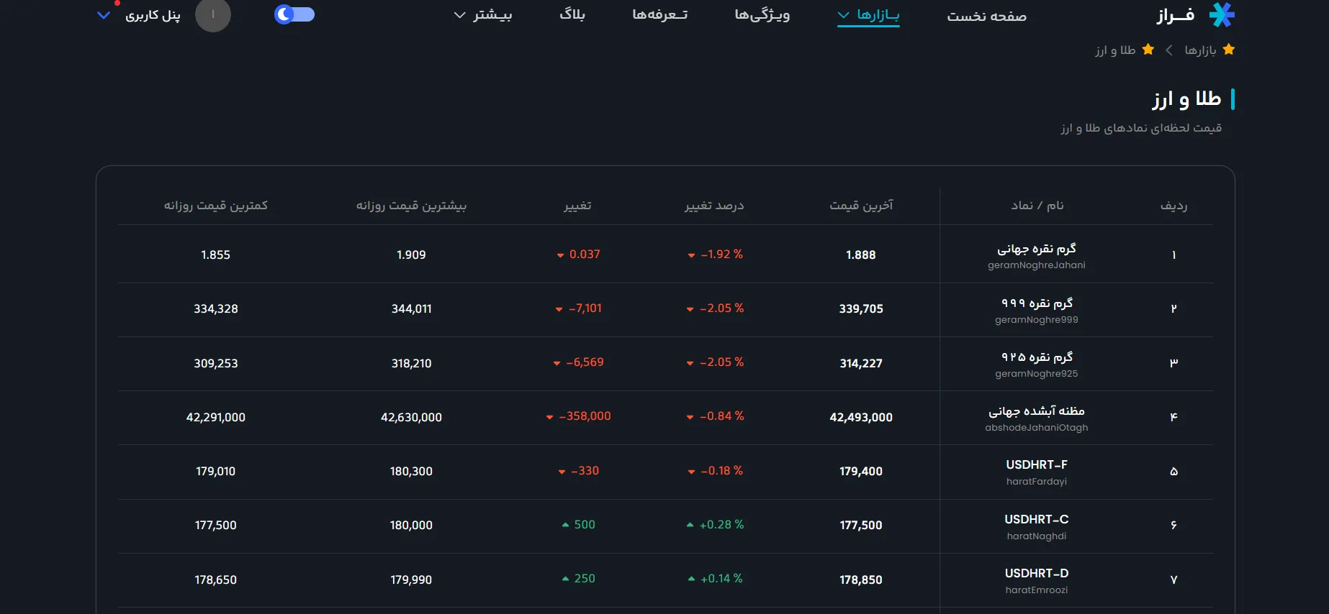Click the red down arrow beside -358,000
This screenshot has width=1329, height=614.
point(550,417)
